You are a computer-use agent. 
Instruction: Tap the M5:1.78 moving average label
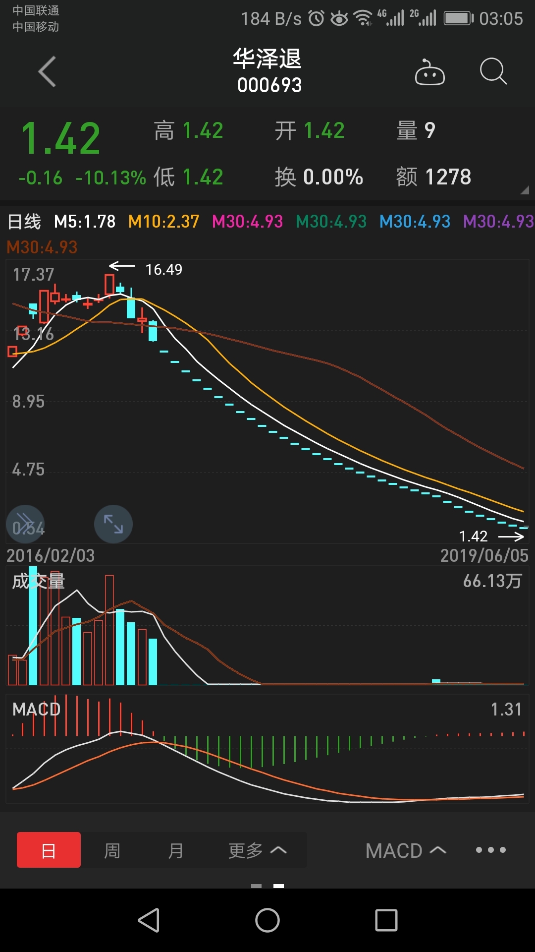85,222
